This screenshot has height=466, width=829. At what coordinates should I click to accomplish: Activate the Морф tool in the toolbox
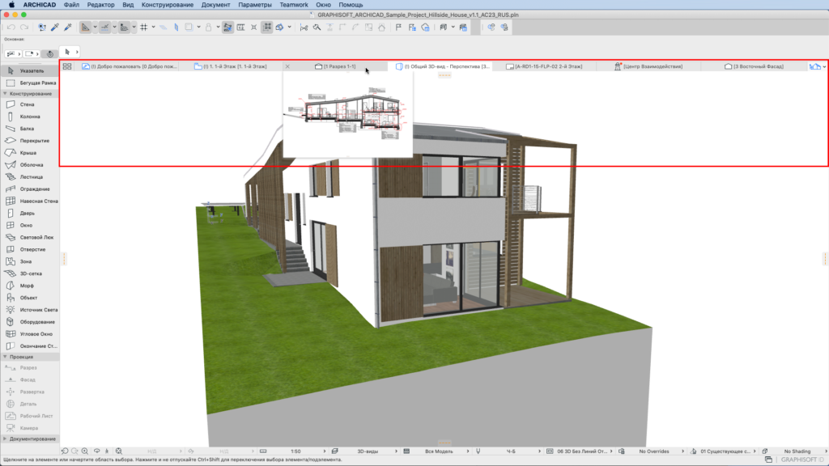[28, 285]
